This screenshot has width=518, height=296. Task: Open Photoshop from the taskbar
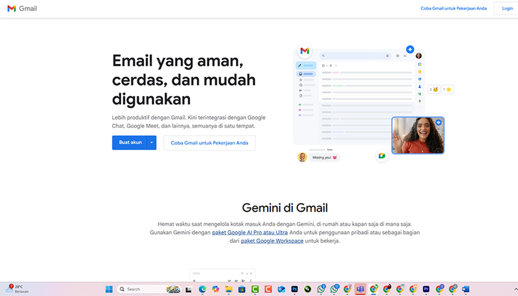[x=294, y=289]
